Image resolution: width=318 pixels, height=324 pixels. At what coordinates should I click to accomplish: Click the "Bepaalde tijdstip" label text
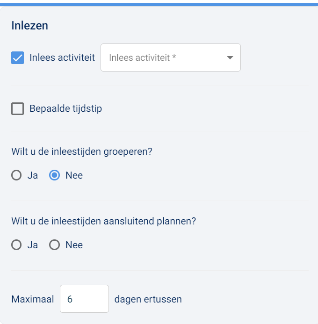(x=66, y=108)
